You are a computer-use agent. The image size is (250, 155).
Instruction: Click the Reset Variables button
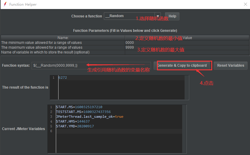[230, 65]
